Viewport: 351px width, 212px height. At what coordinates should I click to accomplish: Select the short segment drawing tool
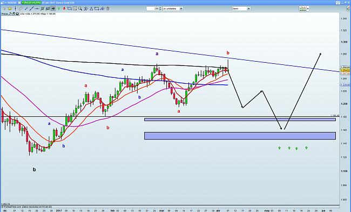tap(26, 9)
